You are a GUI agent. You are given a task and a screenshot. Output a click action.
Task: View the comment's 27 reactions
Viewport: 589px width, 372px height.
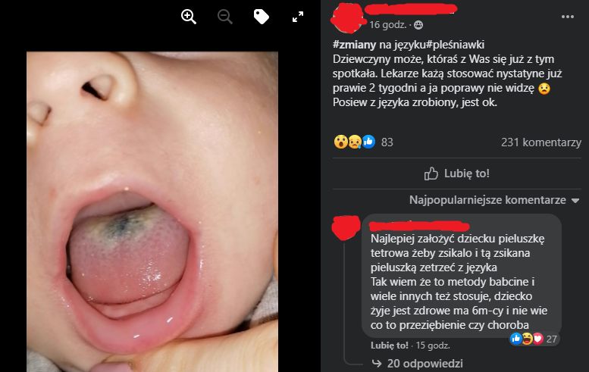pyautogui.click(x=534, y=339)
